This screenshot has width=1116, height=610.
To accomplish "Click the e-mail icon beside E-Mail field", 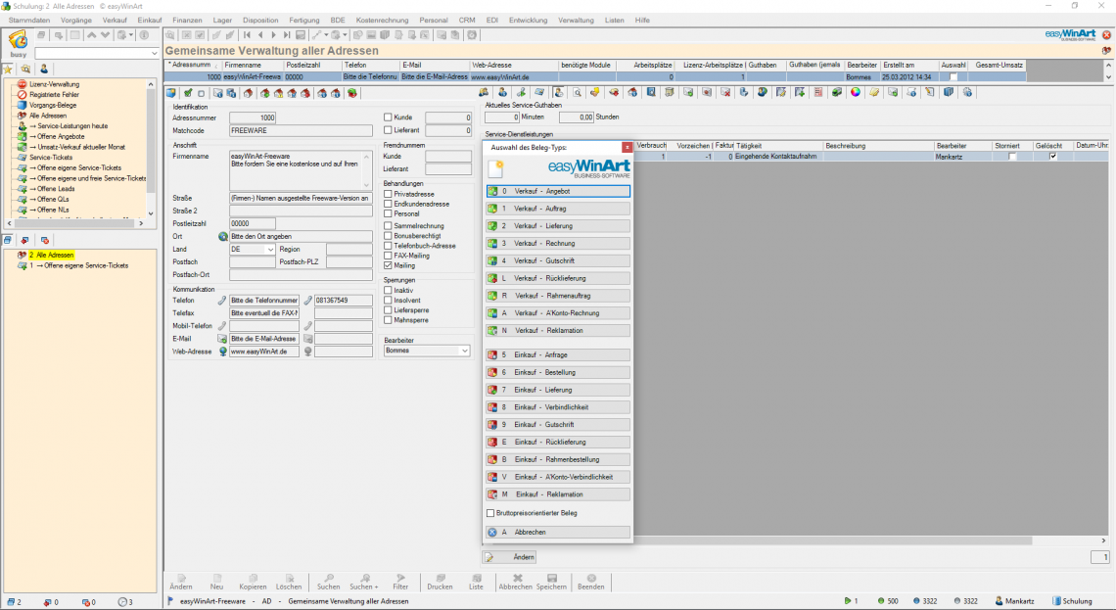I will pyautogui.click(x=222, y=339).
